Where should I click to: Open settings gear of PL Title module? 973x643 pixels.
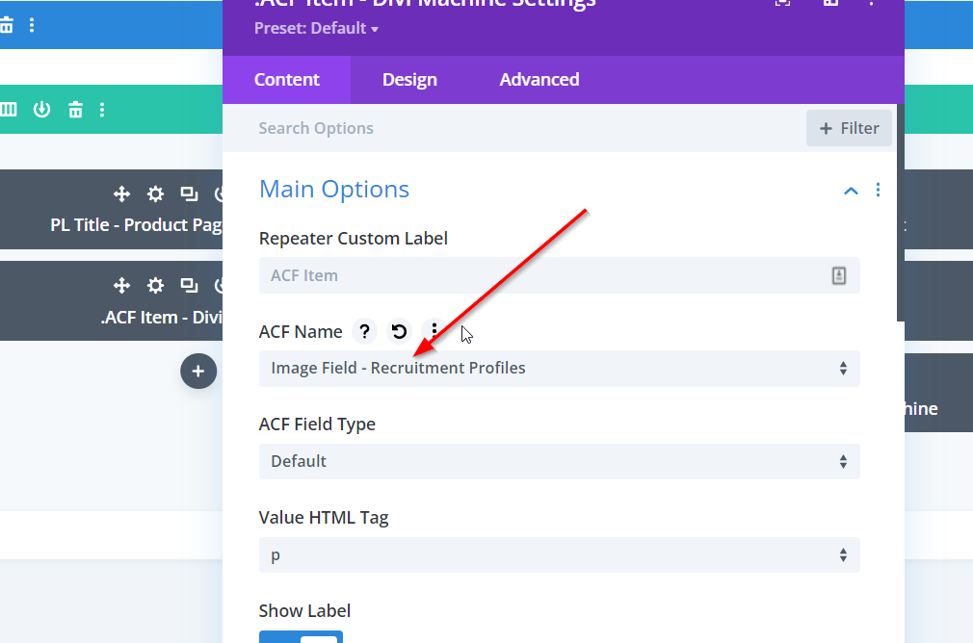155,194
